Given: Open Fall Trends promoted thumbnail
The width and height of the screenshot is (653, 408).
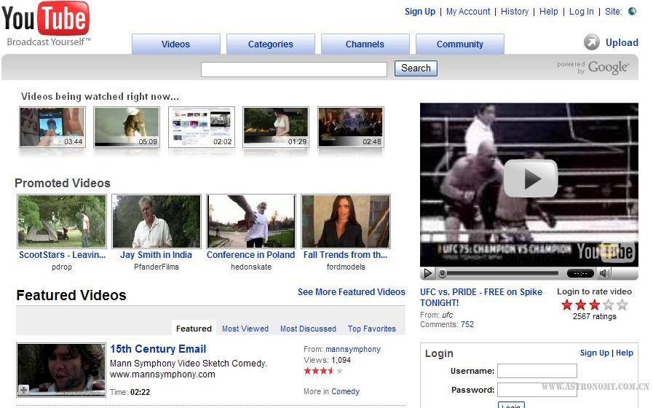Looking at the screenshot, I should pos(346,221).
